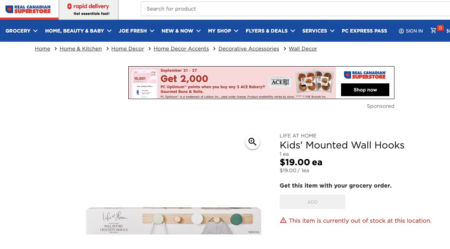Click the Real Canadian Superstore logo

tap(28, 9)
